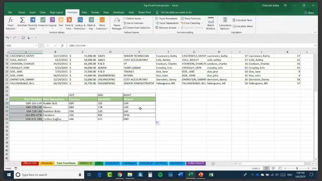Click into the formula bar

[190, 46]
